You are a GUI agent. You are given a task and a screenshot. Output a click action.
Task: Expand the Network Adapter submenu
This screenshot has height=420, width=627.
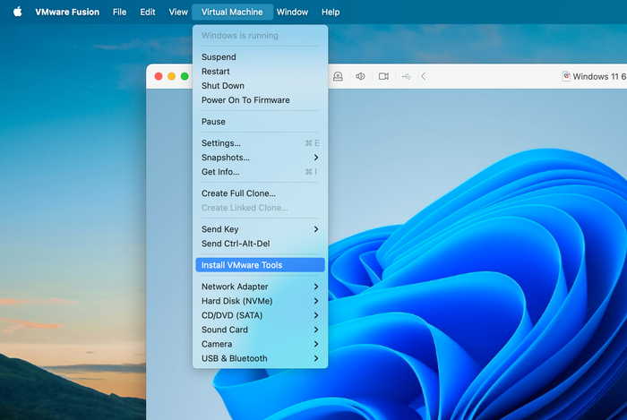click(x=260, y=287)
